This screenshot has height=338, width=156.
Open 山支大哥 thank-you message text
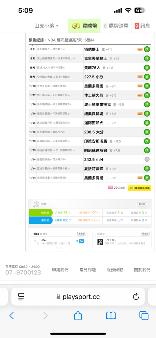126,243
